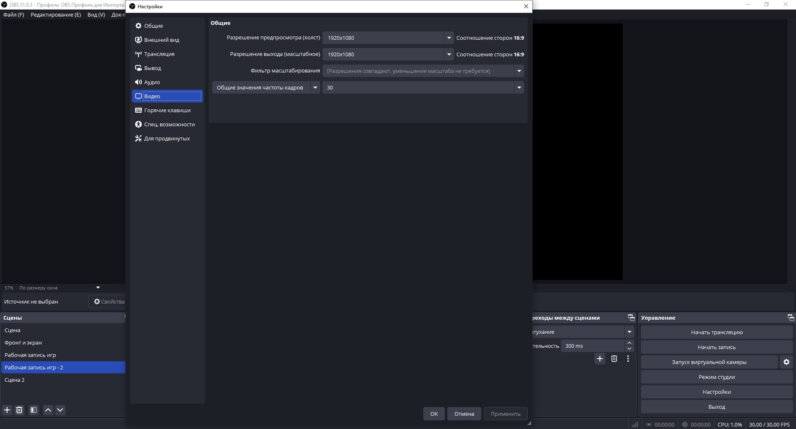The height and width of the screenshot is (429, 796).
Task: Click the canvas resolution 1920x1080 field
Action: click(383, 38)
